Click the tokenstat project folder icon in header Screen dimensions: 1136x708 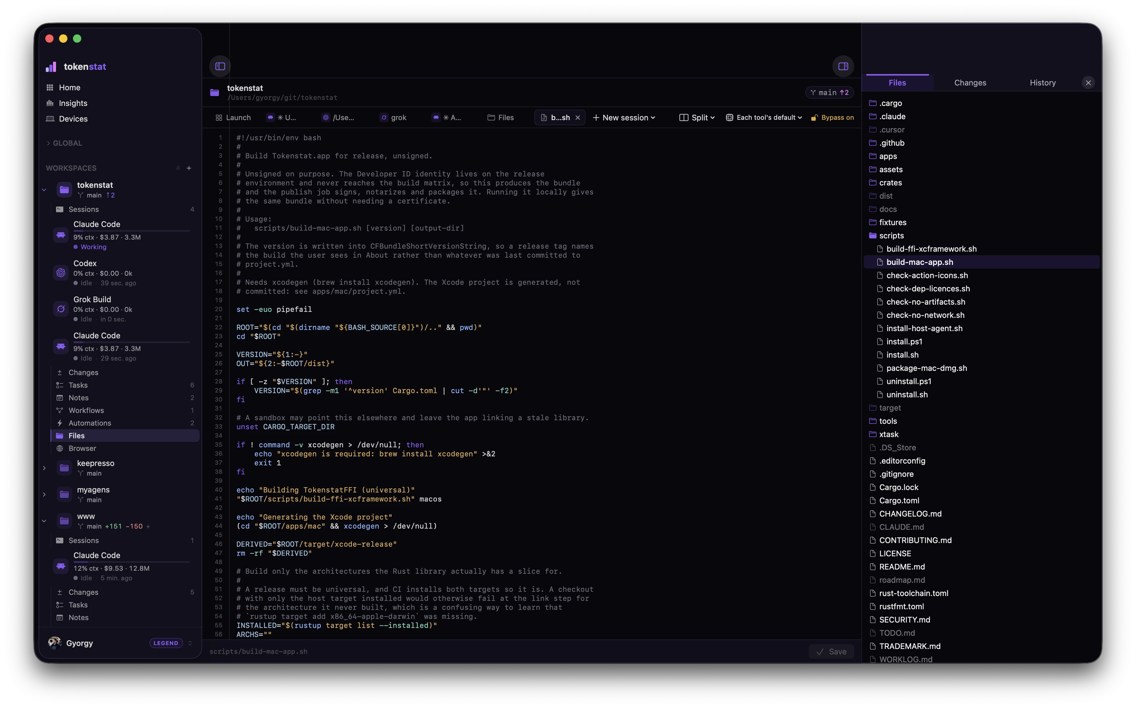[x=214, y=93]
